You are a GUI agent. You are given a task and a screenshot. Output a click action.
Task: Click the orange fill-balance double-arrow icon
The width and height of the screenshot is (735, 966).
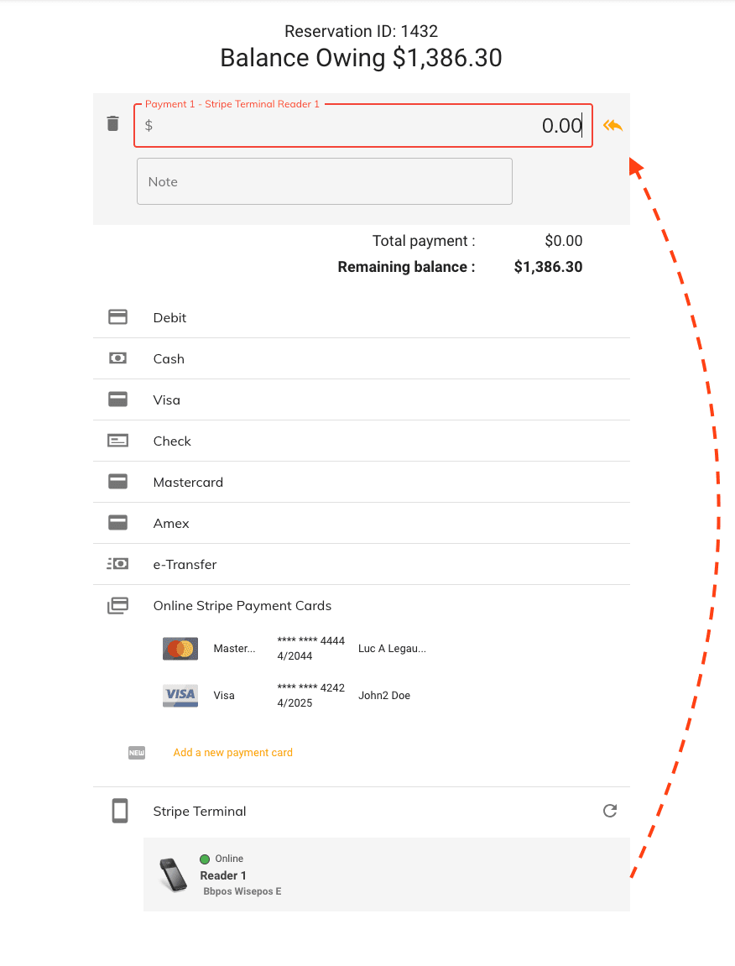tap(612, 126)
